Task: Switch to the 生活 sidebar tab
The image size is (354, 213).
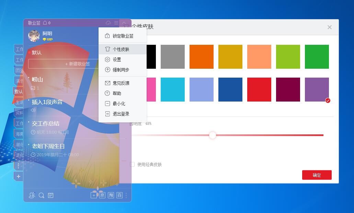Action: pyautogui.click(x=19, y=102)
